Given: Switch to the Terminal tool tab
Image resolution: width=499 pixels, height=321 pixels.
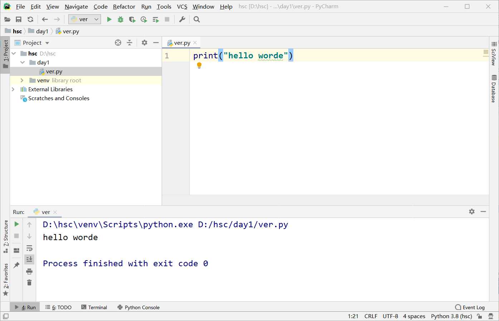Looking at the screenshot, I should 94,307.
